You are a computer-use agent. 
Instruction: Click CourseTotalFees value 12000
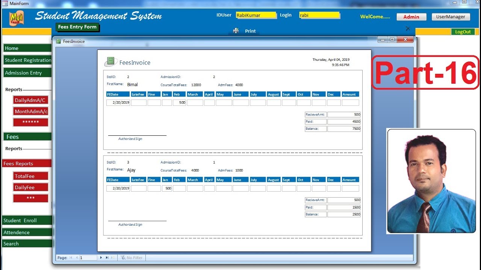[196, 85]
